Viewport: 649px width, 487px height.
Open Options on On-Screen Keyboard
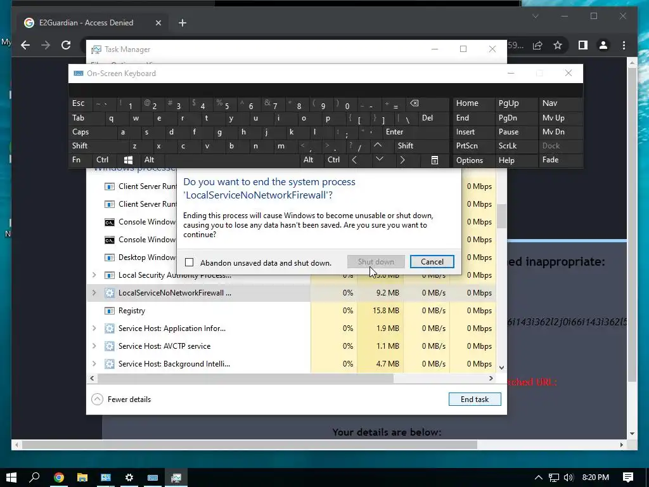tap(474, 160)
